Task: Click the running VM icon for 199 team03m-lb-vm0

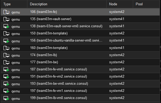Action: pos(6,98)
